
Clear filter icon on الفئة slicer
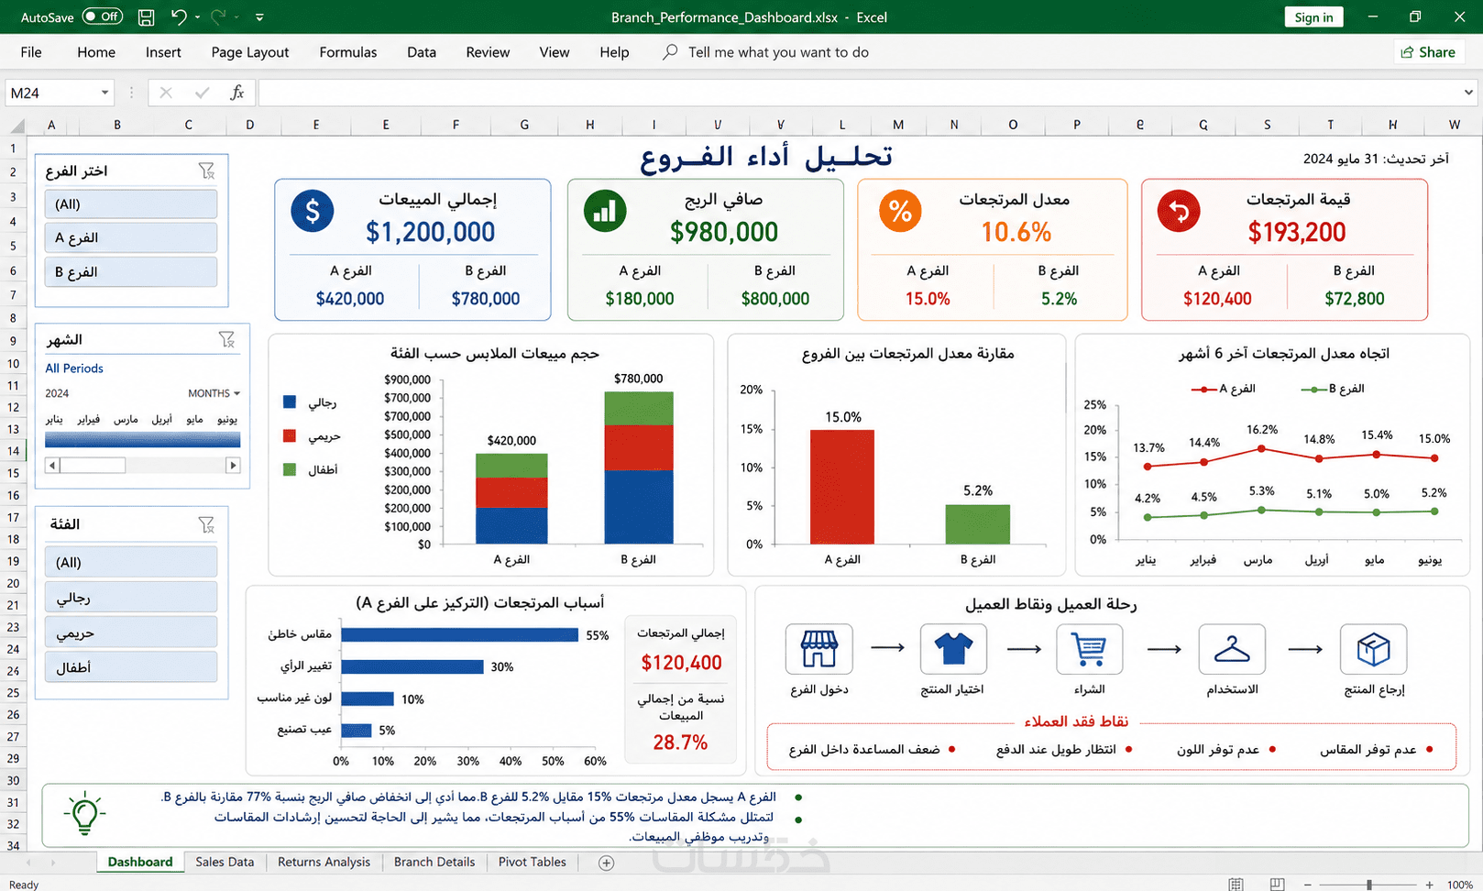(x=207, y=524)
